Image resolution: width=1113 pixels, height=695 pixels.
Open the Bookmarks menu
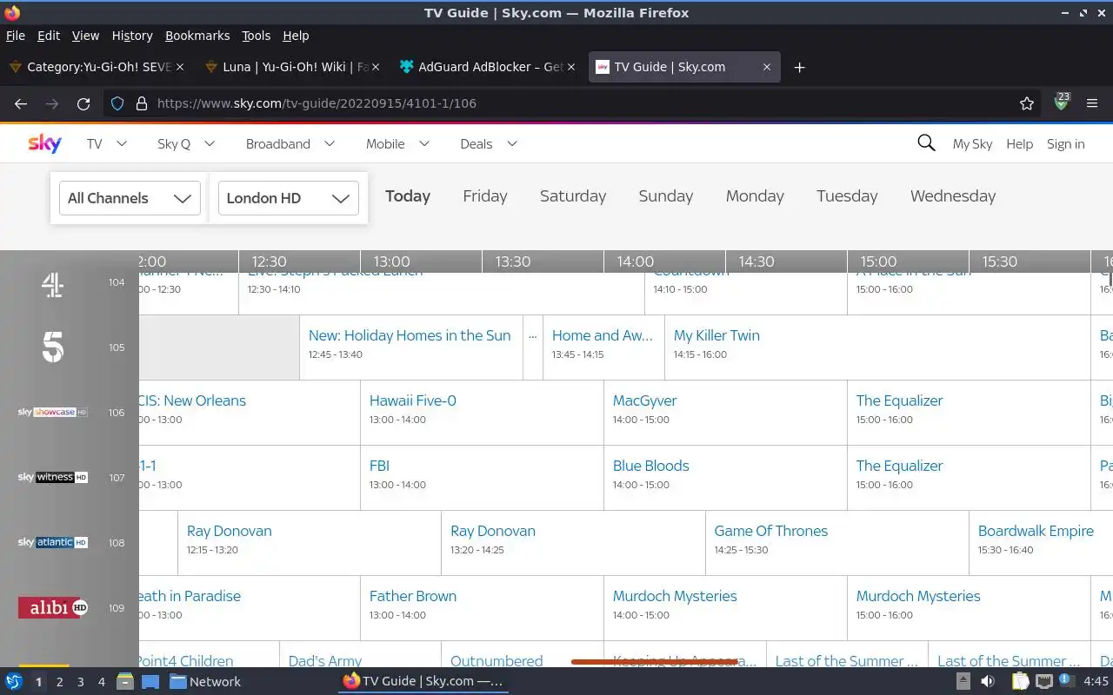tap(197, 36)
